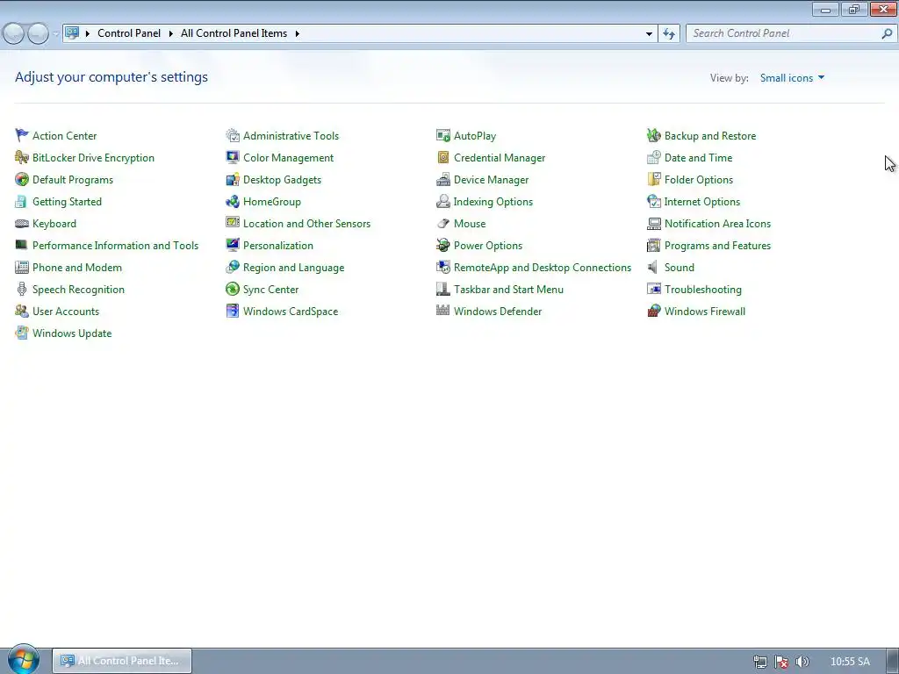
Task: Click the Back navigation button
Action: click(14, 34)
